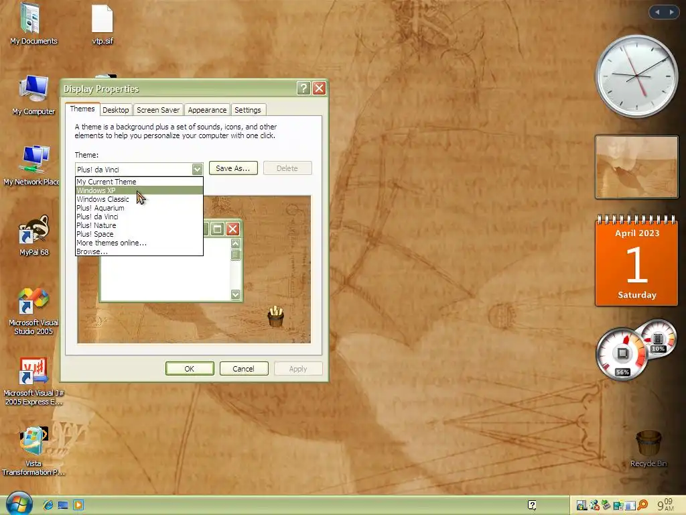Click the sample window scroll-down arrow in preview
Screen dimensions: 686x515
tap(235, 295)
